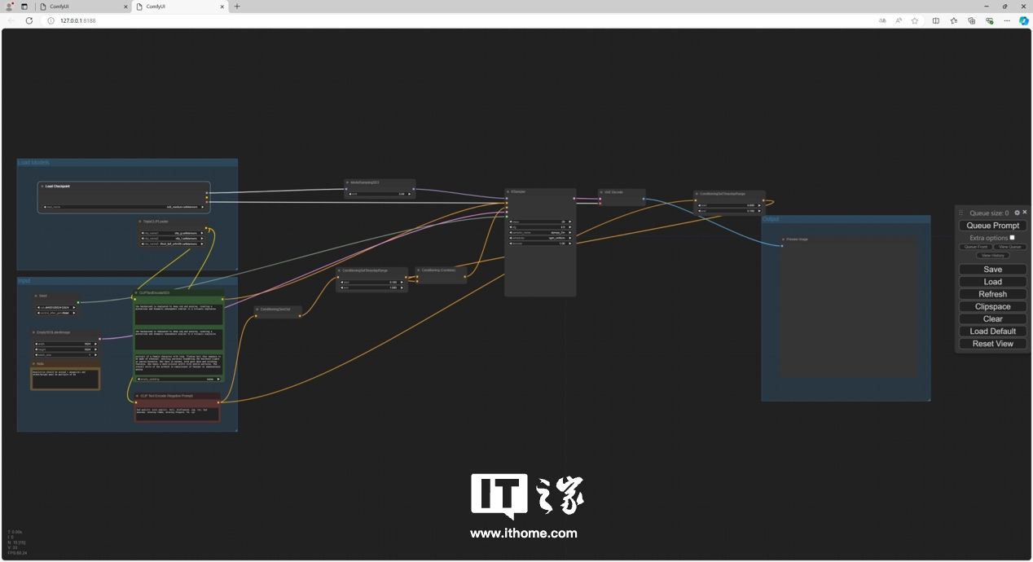Toggle collapse on the ModelSamplingSD3 node
The height and width of the screenshot is (562, 1033).
pos(348,182)
